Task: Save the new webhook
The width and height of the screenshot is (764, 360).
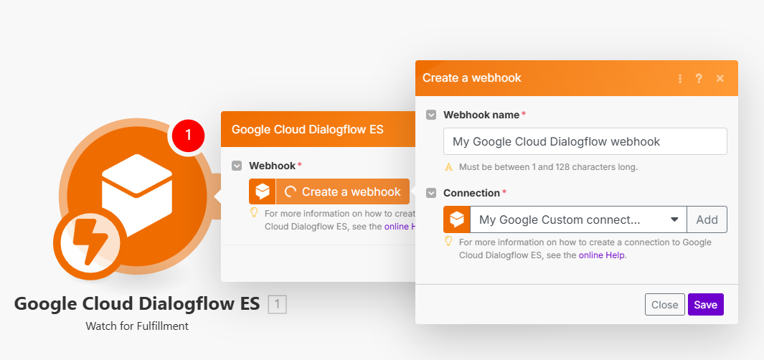Action: (x=705, y=305)
